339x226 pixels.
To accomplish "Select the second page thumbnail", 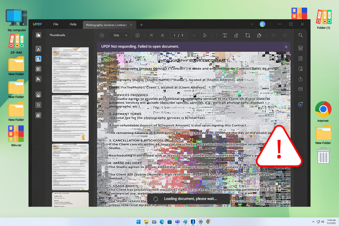I will [70, 118].
